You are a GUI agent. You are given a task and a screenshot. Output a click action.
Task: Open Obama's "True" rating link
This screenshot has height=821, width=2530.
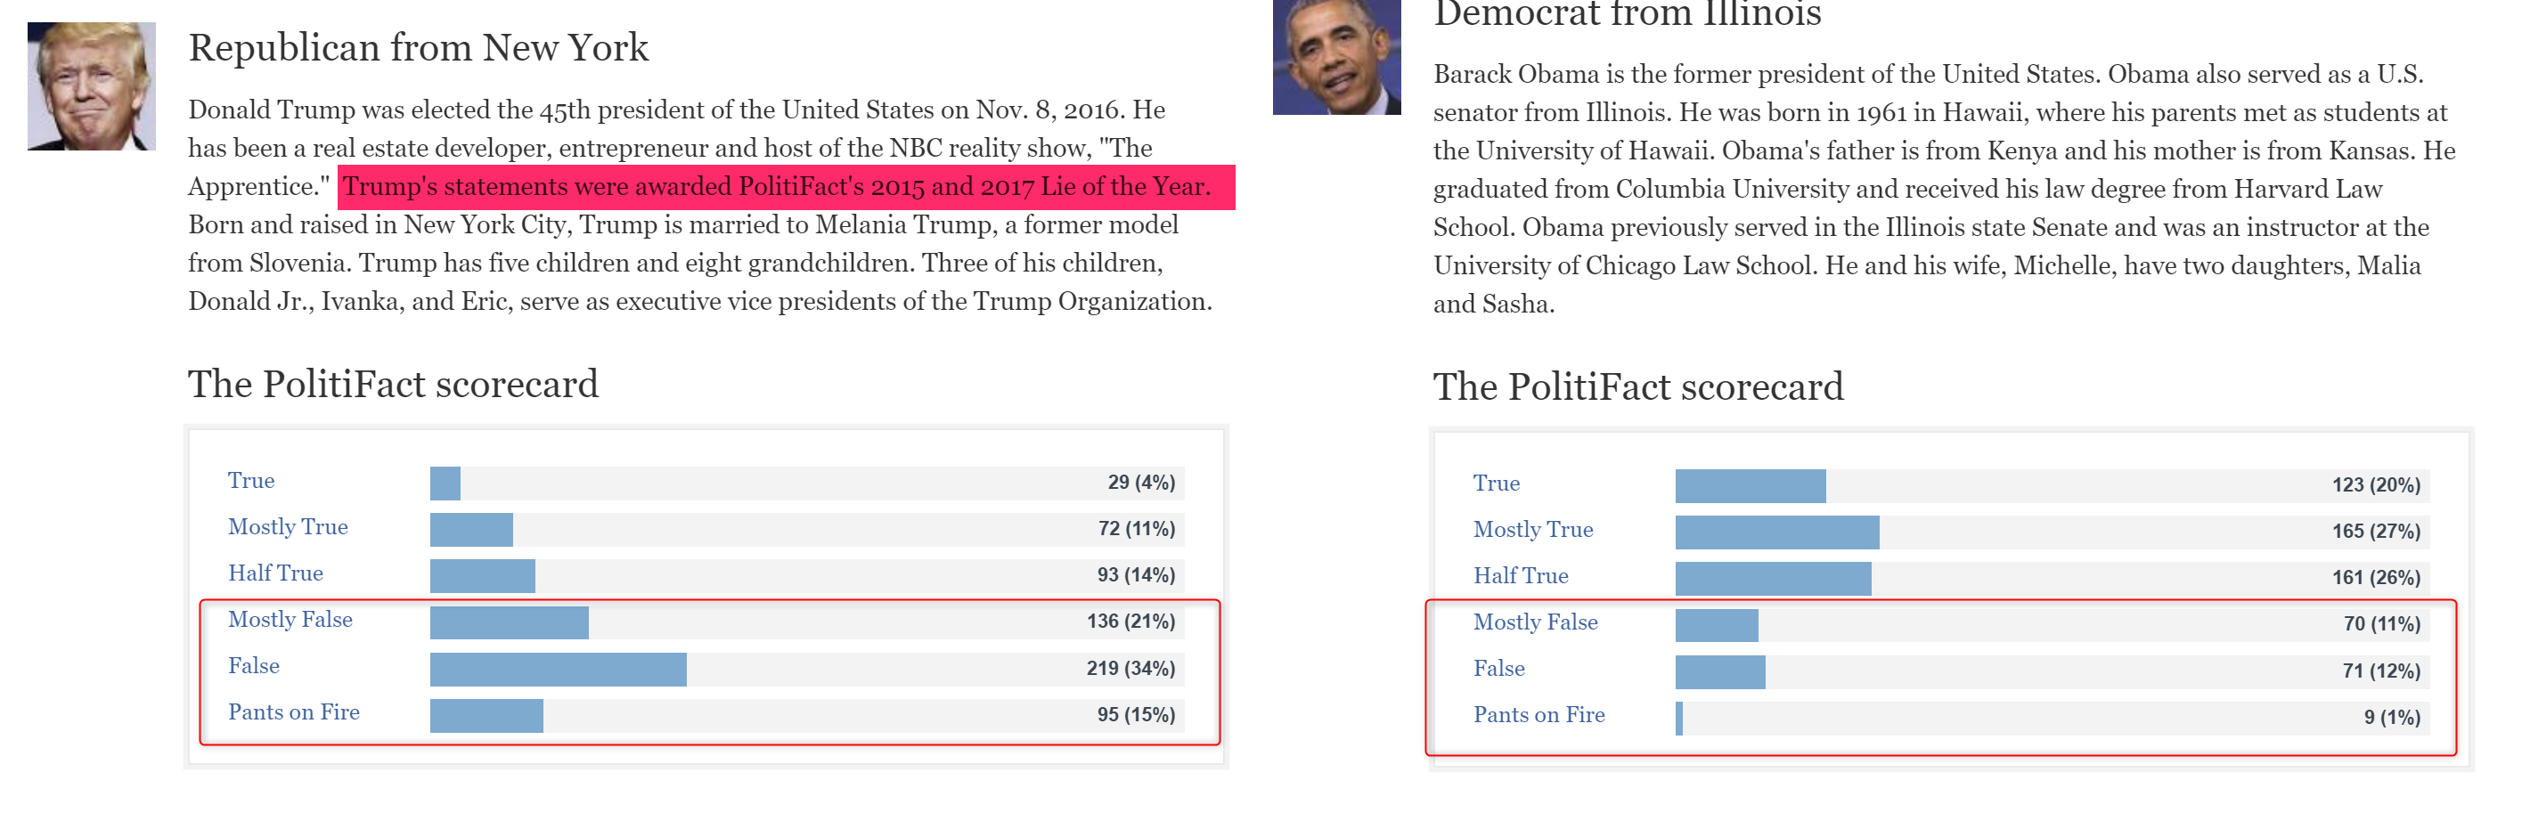(1496, 484)
